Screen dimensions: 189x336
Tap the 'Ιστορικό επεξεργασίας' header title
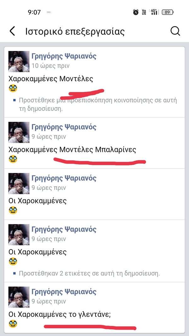pos(75,32)
